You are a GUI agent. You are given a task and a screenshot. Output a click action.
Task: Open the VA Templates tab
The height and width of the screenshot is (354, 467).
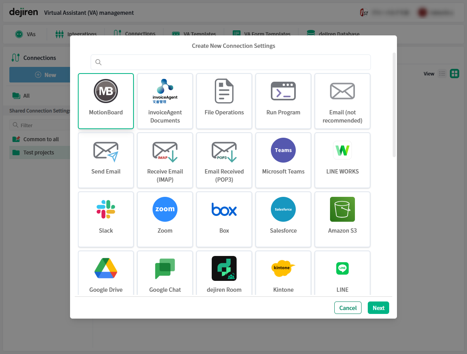[194, 34]
